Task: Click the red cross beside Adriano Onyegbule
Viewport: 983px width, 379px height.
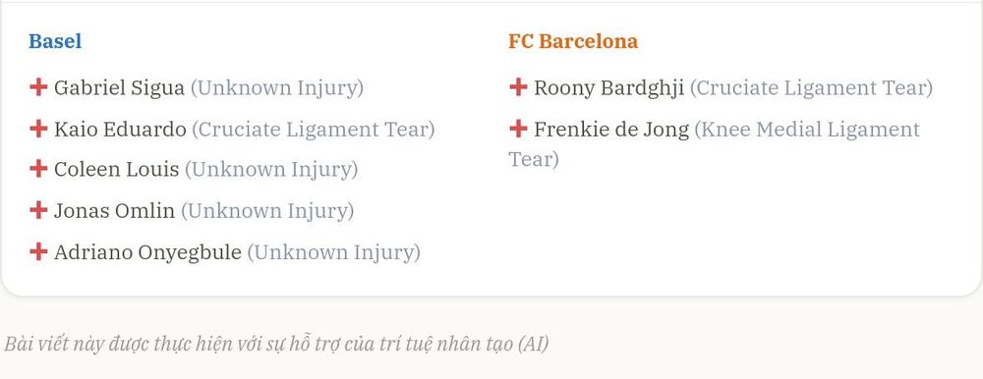Action: click(38, 251)
